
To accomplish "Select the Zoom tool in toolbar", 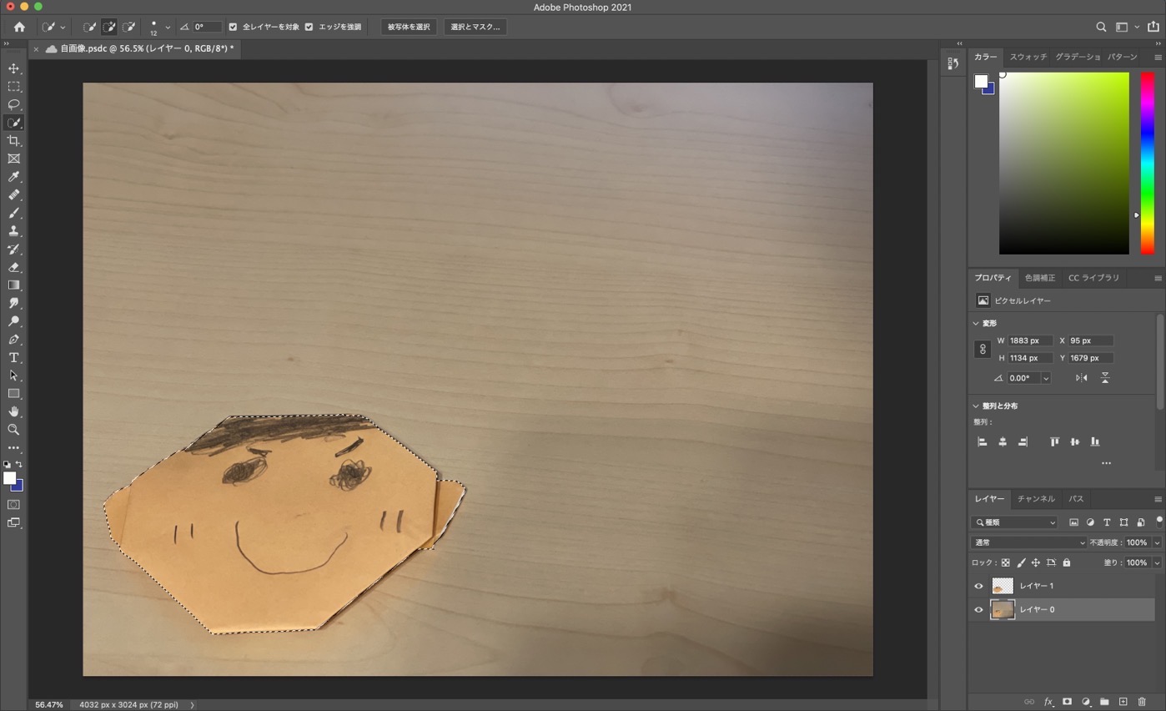I will [x=13, y=430].
